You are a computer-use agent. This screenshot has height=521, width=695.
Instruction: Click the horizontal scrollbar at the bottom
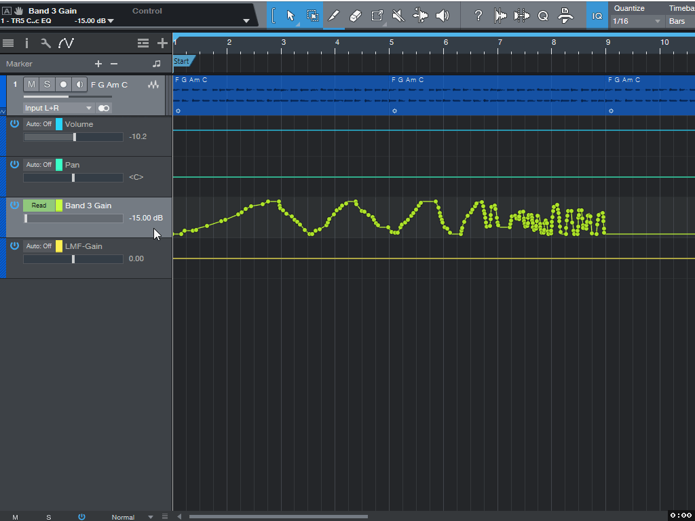pyautogui.click(x=278, y=516)
